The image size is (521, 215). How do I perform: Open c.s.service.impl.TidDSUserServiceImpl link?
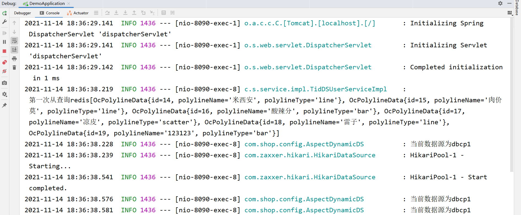click(315, 89)
